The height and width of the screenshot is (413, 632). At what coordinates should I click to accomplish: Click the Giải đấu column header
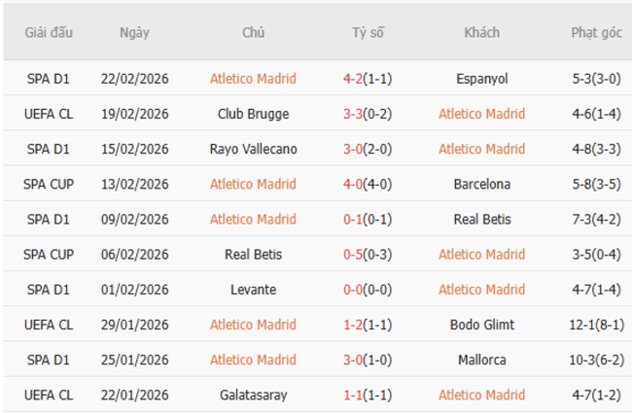pyautogui.click(x=49, y=32)
